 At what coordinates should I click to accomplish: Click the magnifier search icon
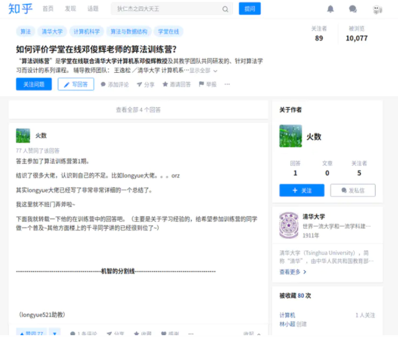pyautogui.click(x=225, y=9)
